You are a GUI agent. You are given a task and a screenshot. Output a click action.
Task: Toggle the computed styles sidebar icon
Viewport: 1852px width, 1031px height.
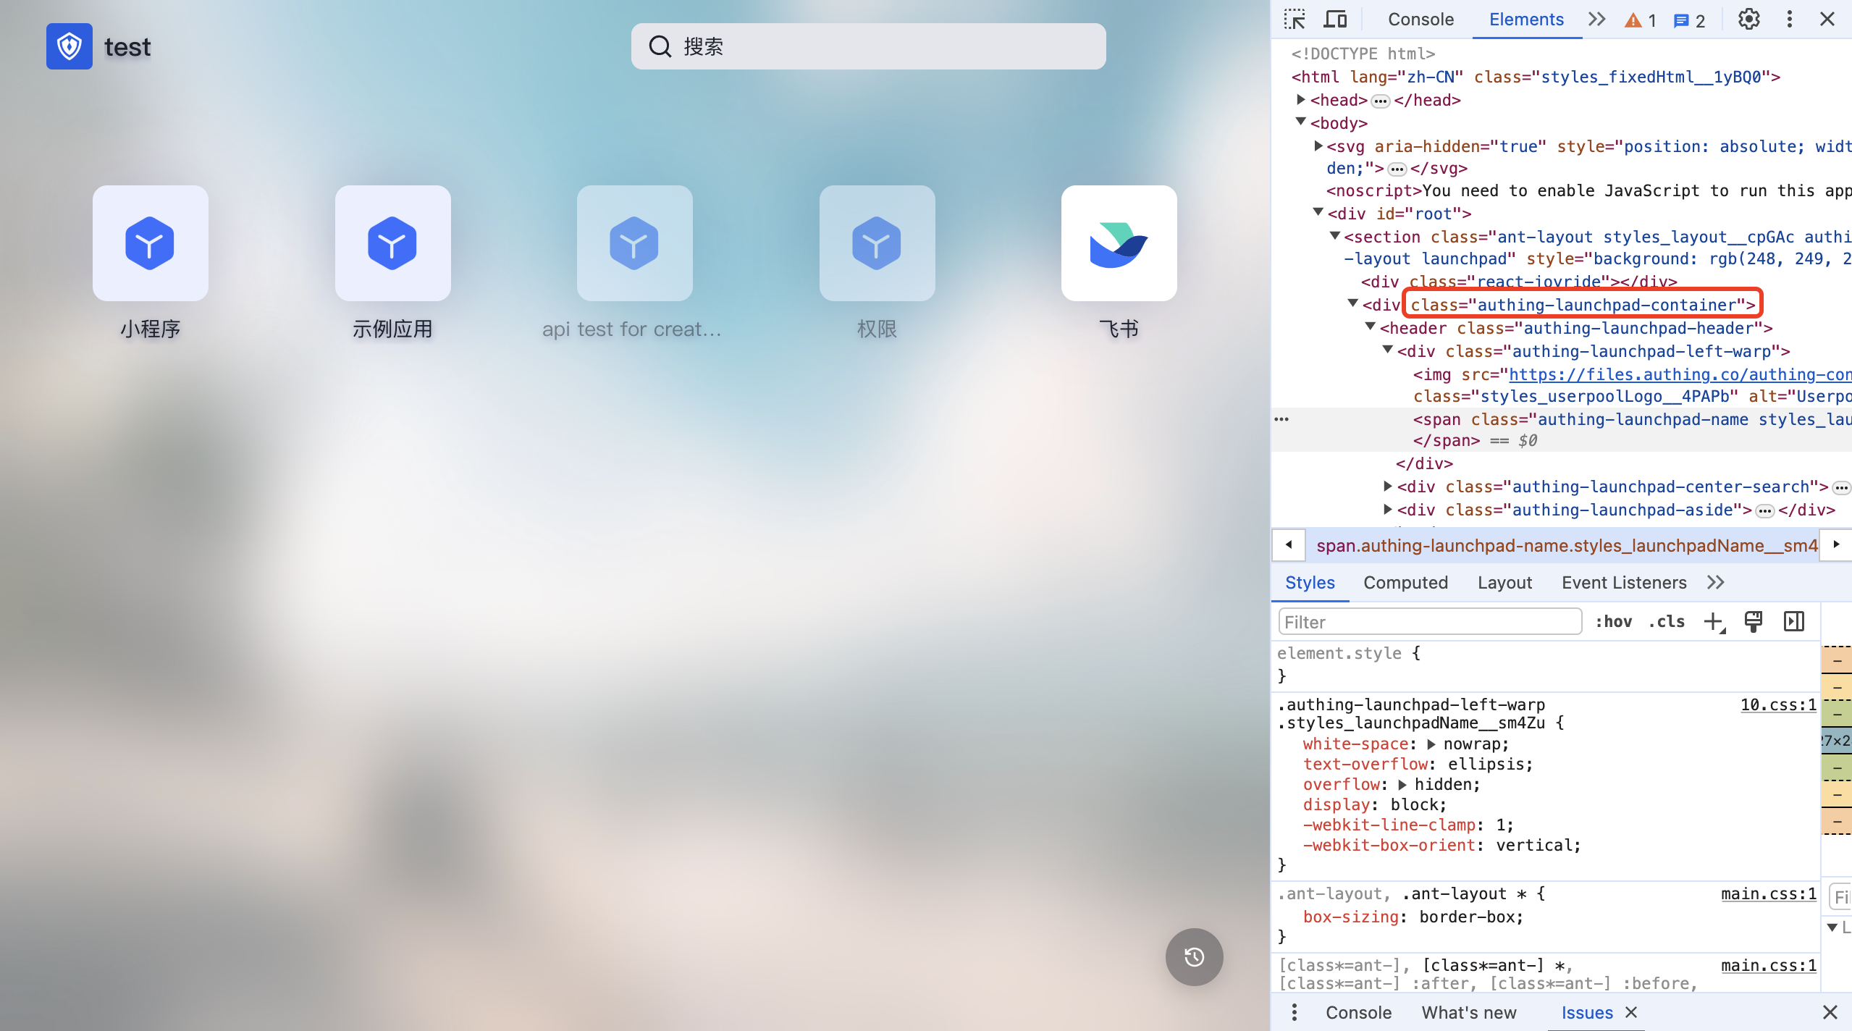1793,621
